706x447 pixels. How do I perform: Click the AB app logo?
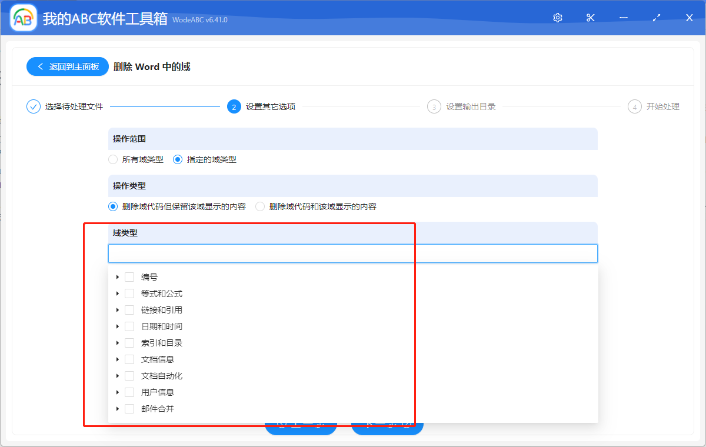pos(22,18)
